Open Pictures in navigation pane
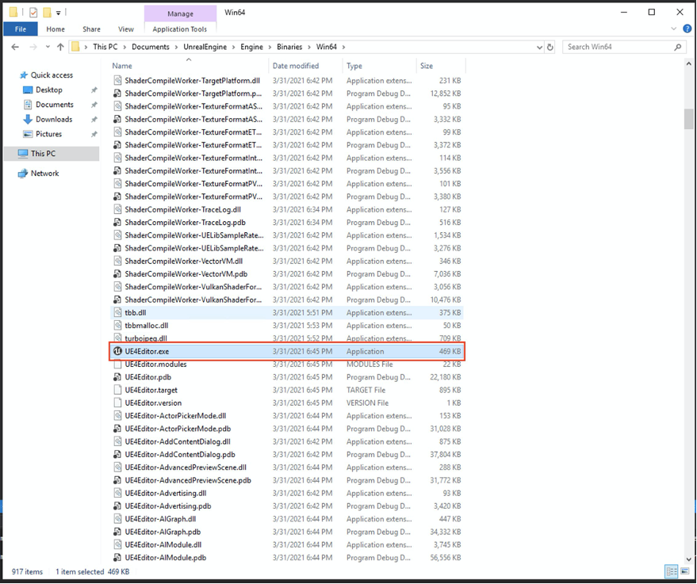This screenshot has width=697, height=584. click(x=48, y=134)
